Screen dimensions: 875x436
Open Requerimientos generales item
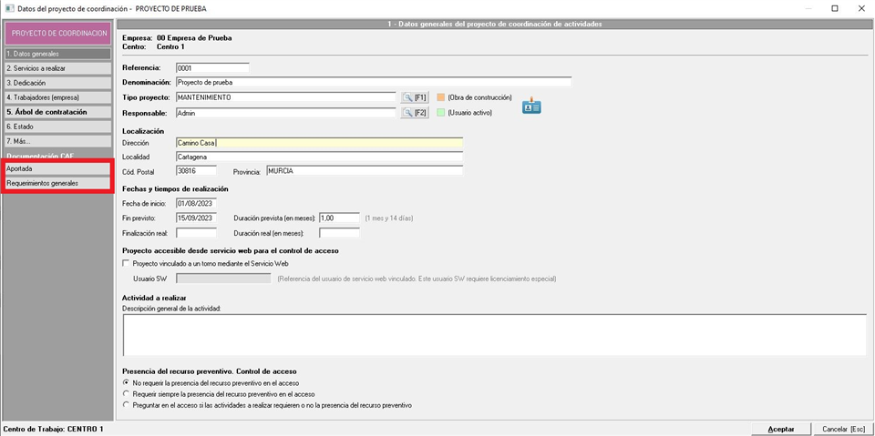(x=57, y=183)
